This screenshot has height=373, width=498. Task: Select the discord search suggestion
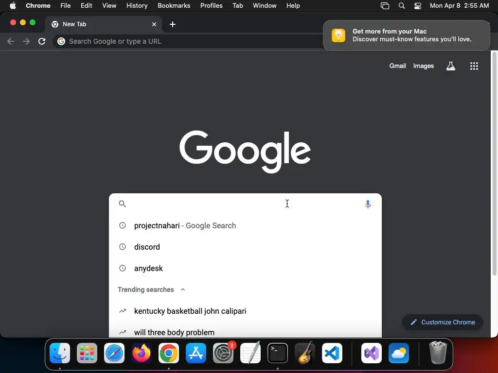coord(245,247)
